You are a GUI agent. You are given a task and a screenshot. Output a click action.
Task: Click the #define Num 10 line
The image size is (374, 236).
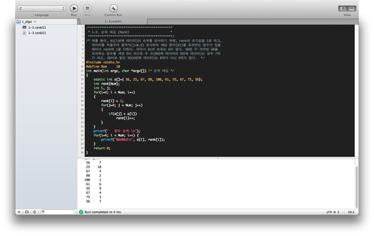pyautogui.click(x=103, y=67)
